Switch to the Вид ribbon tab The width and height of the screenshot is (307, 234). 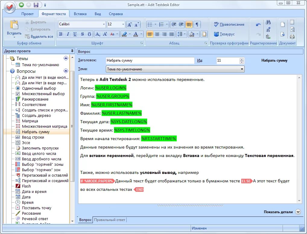97,14
